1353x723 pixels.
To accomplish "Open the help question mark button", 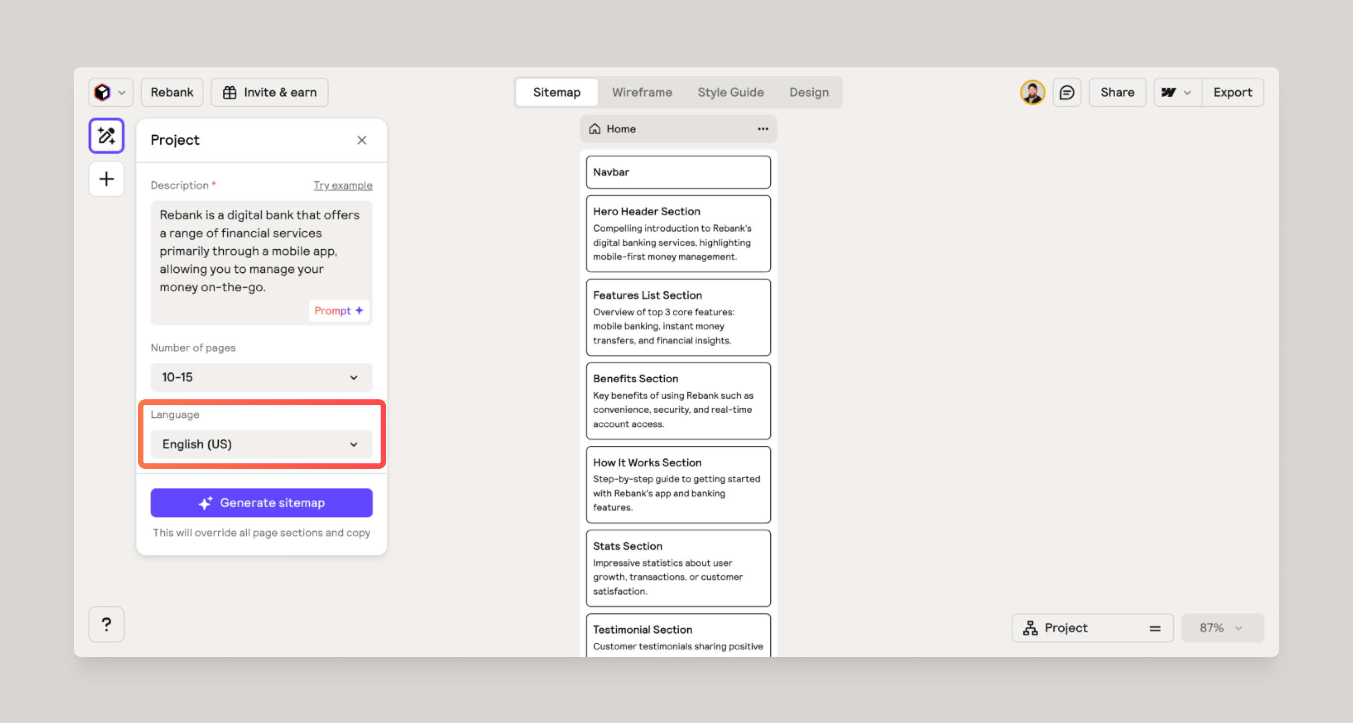I will (x=106, y=624).
